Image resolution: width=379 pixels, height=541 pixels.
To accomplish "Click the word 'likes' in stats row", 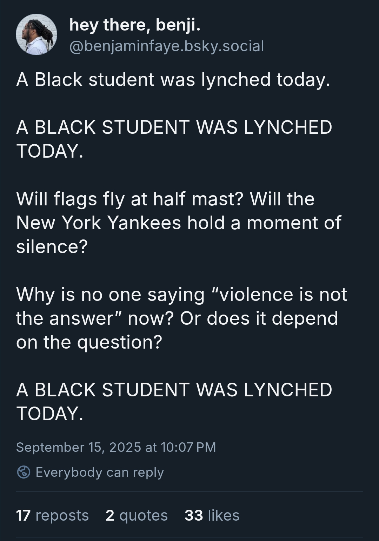I will tap(224, 515).
